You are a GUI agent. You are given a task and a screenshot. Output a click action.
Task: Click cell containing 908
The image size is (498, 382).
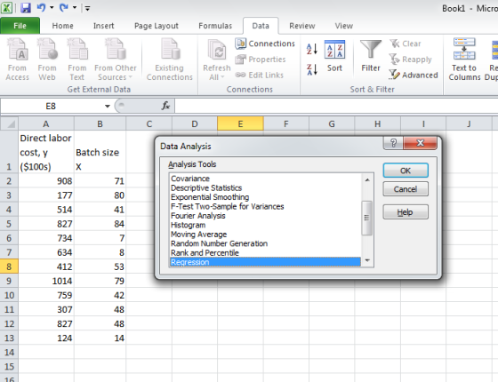pos(46,181)
